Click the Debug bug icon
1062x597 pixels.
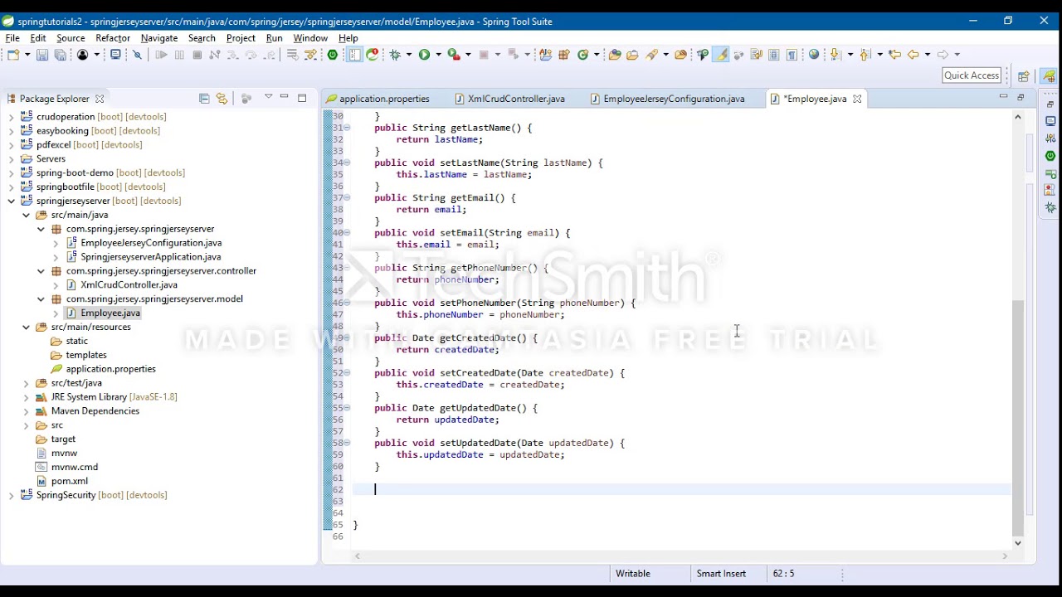396,55
